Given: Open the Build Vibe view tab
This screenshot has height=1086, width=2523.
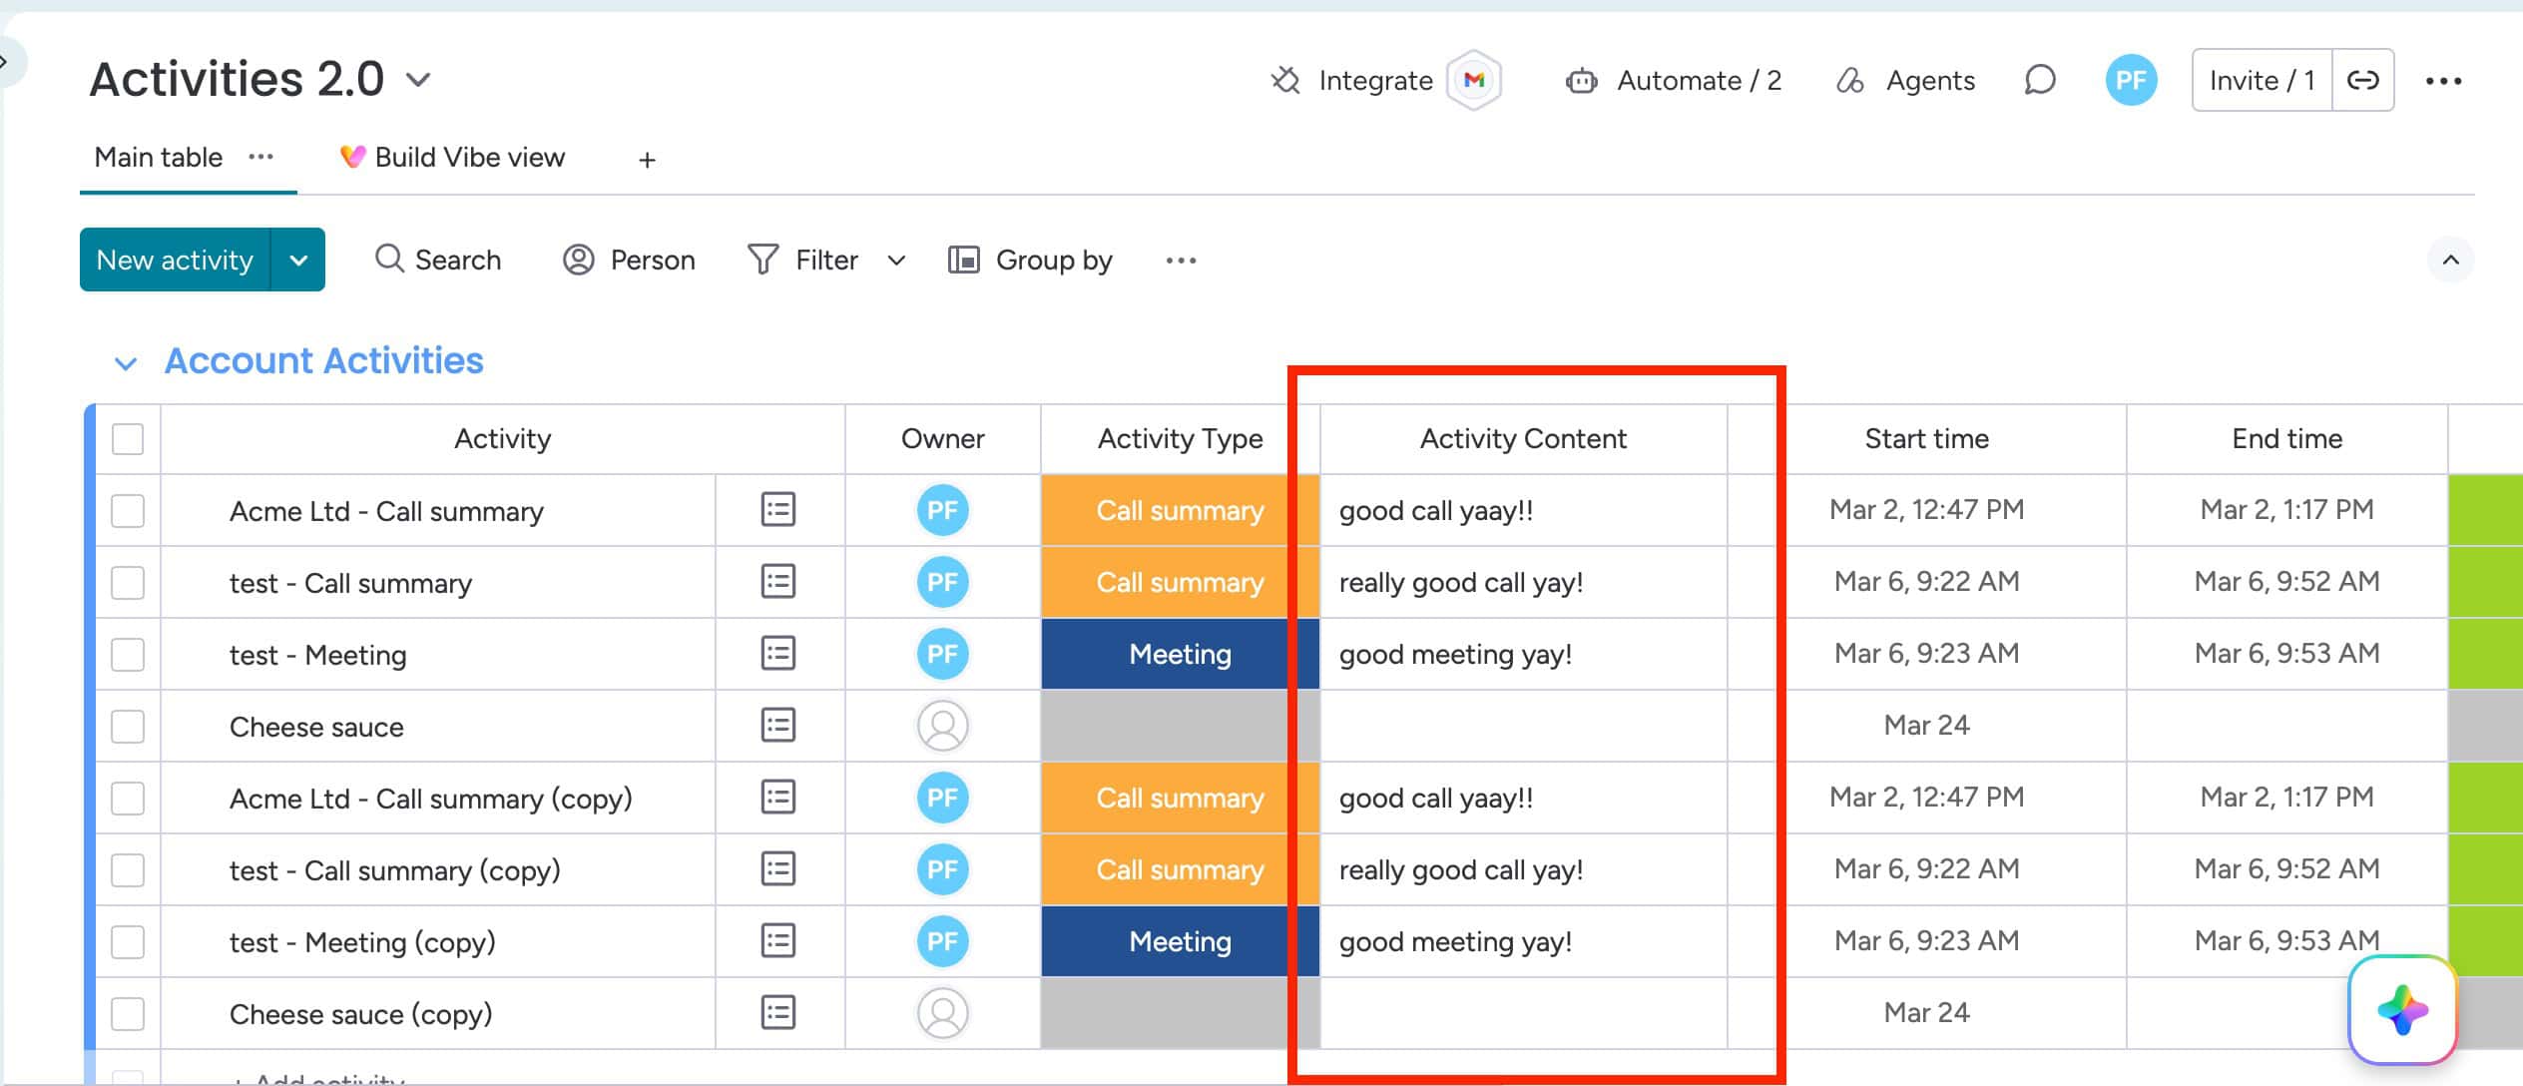Looking at the screenshot, I should point(452,158).
